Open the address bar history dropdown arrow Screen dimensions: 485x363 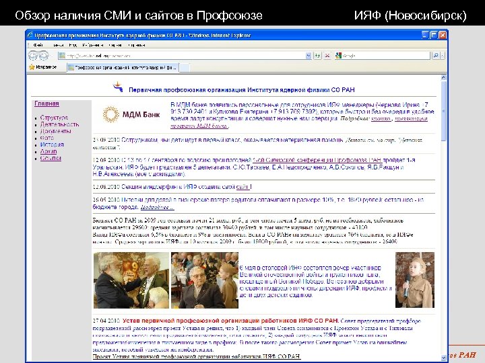tap(309, 56)
